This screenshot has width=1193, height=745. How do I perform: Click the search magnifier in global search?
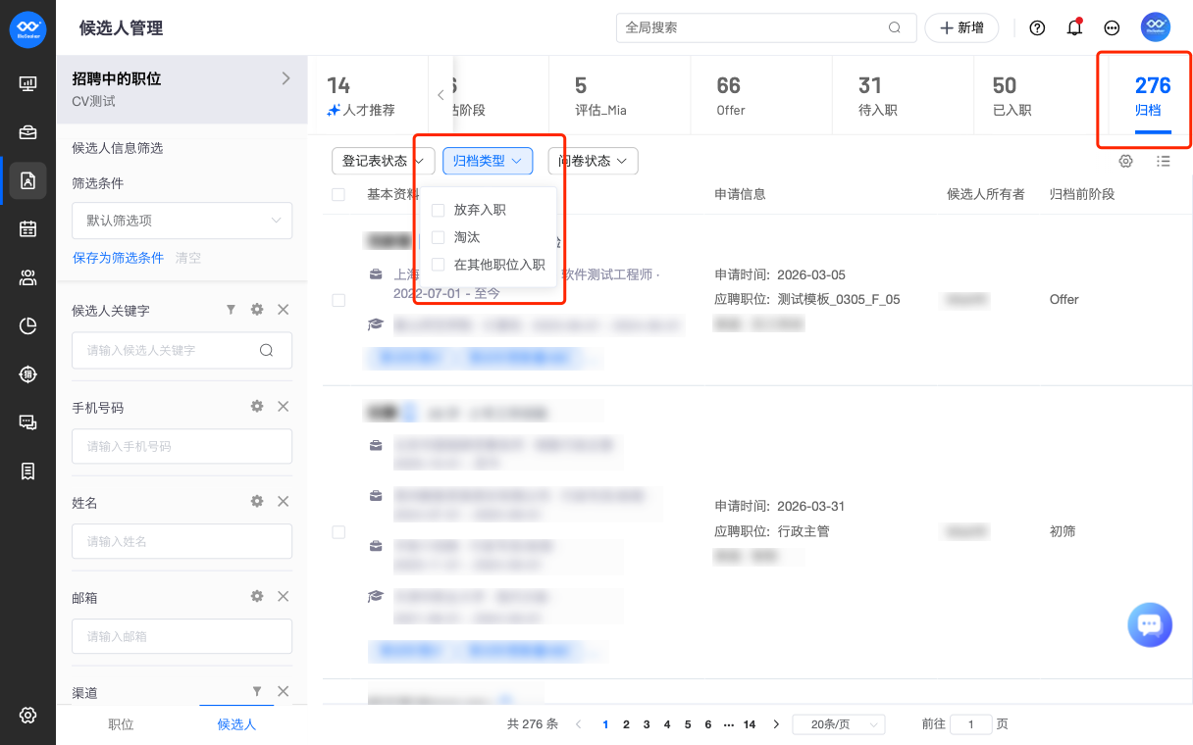coord(895,27)
